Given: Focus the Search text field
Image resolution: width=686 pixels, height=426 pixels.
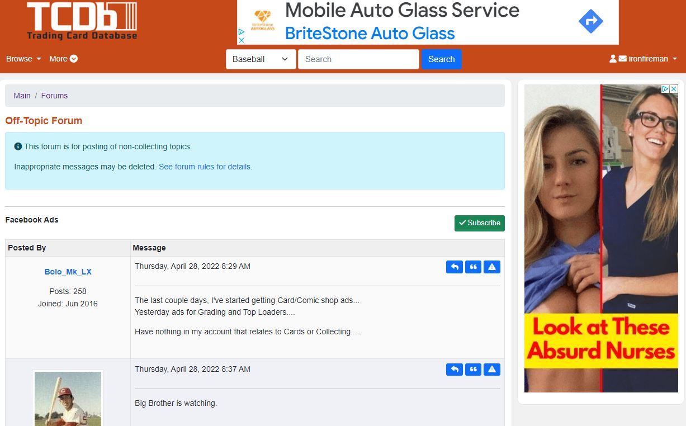Looking at the screenshot, I should point(358,59).
